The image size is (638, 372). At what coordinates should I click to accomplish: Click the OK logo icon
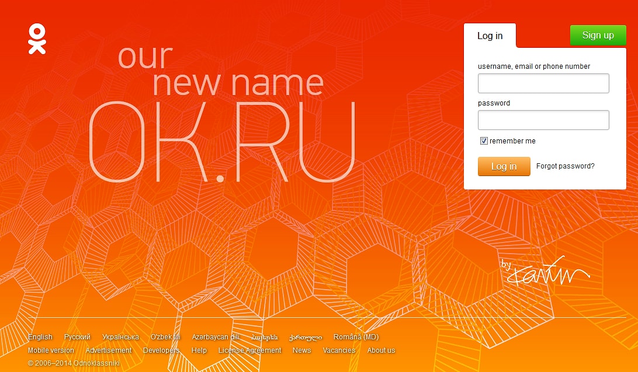[37, 39]
